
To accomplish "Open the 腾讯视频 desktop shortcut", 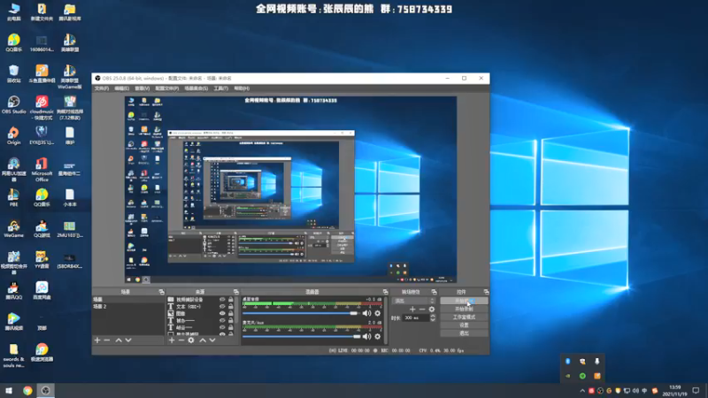I will 13,322.
